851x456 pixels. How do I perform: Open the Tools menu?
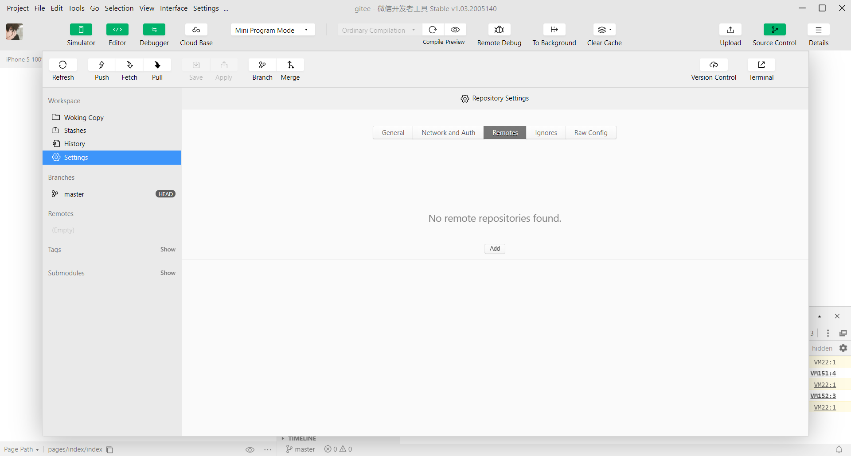point(76,8)
